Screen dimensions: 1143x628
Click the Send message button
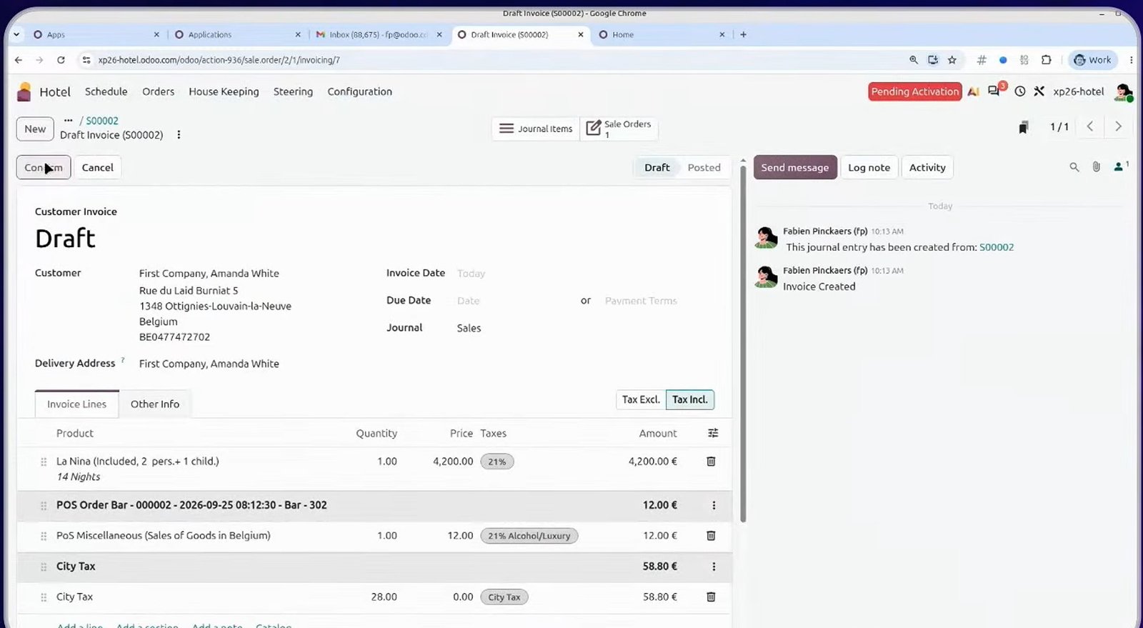[x=795, y=167]
